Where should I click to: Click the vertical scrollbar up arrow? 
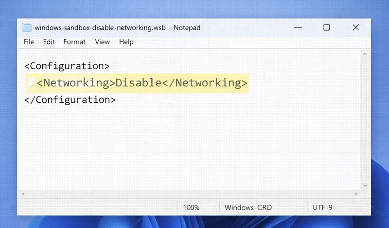[x=365, y=54]
